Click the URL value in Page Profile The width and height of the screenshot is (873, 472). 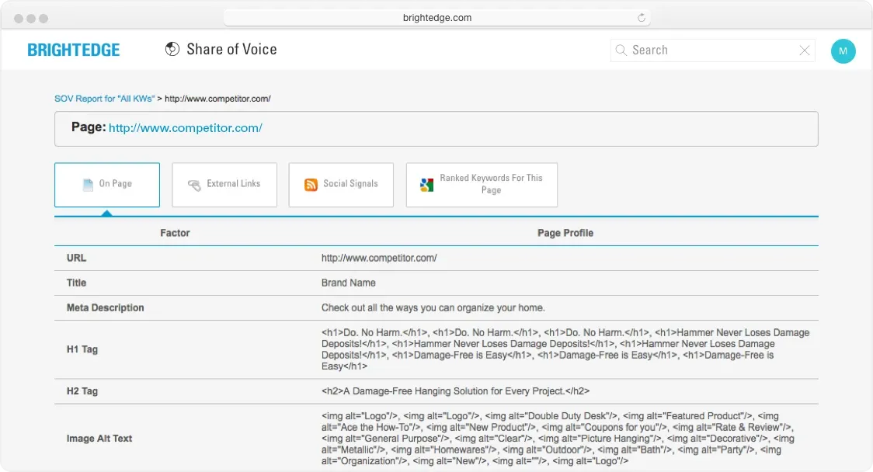pyautogui.click(x=379, y=259)
